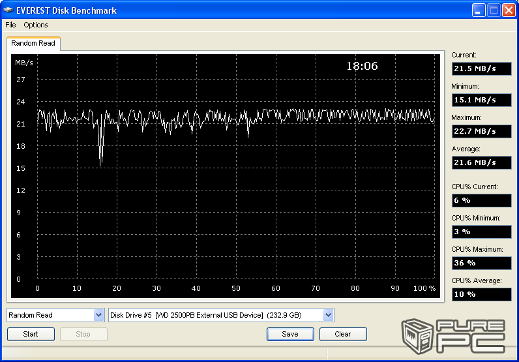Click the 18:06 elapsed time on graph

[362, 67]
